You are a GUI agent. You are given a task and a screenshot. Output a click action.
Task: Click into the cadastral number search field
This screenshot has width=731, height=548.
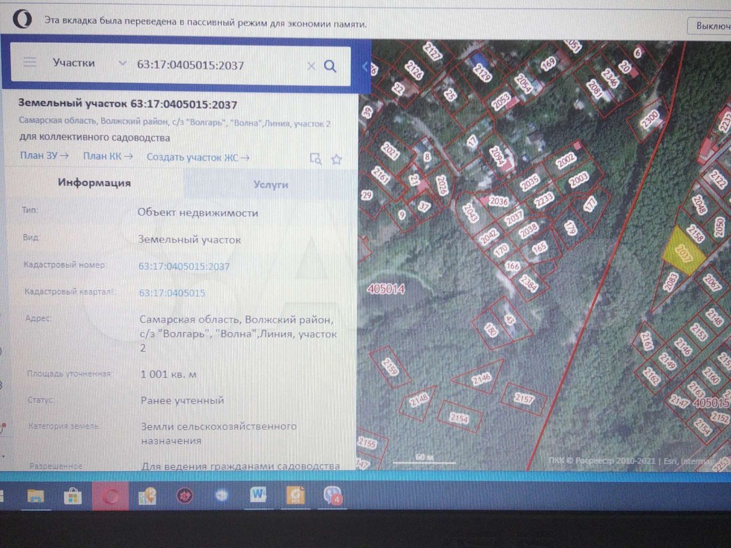pos(217,65)
